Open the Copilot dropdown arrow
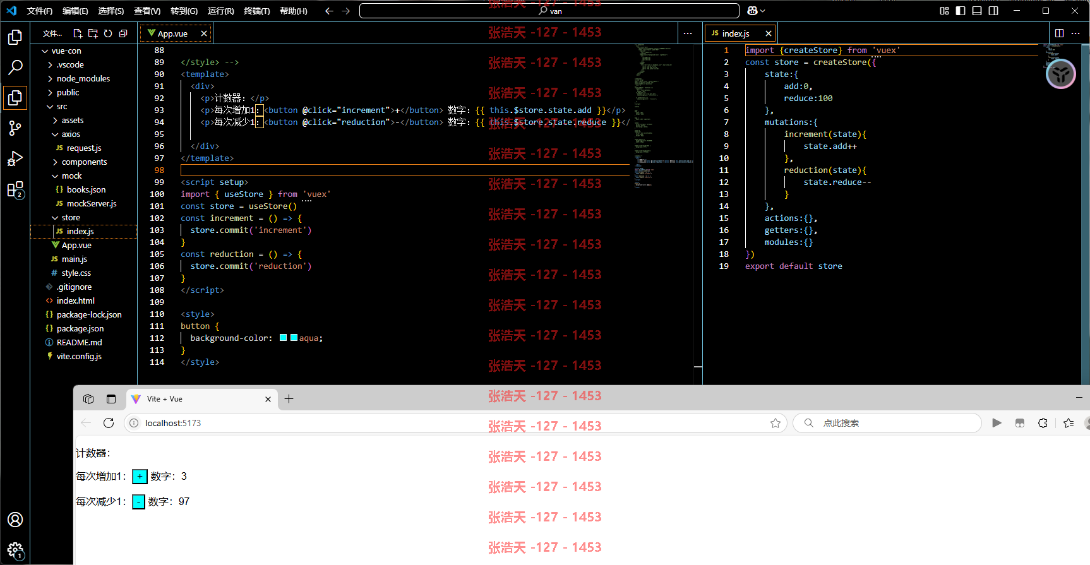Image resolution: width=1090 pixels, height=565 pixels. click(x=763, y=11)
